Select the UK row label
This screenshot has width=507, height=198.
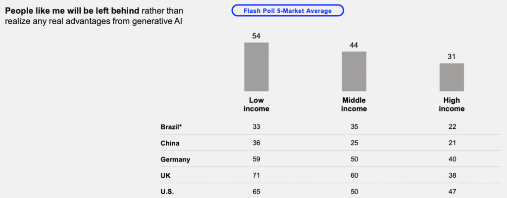[x=166, y=175]
